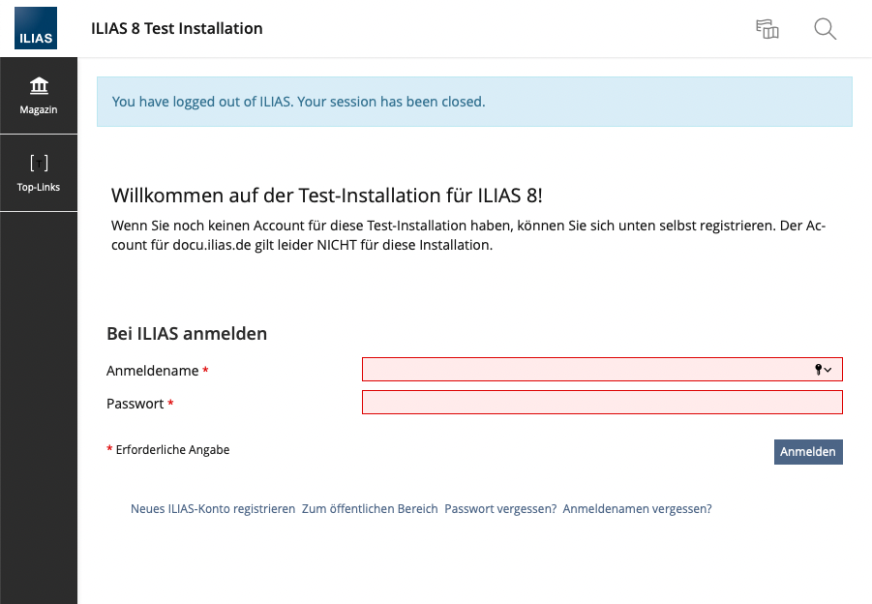
Task: Open Neues ILIAS-Konto registrieren link
Action: click(213, 509)
